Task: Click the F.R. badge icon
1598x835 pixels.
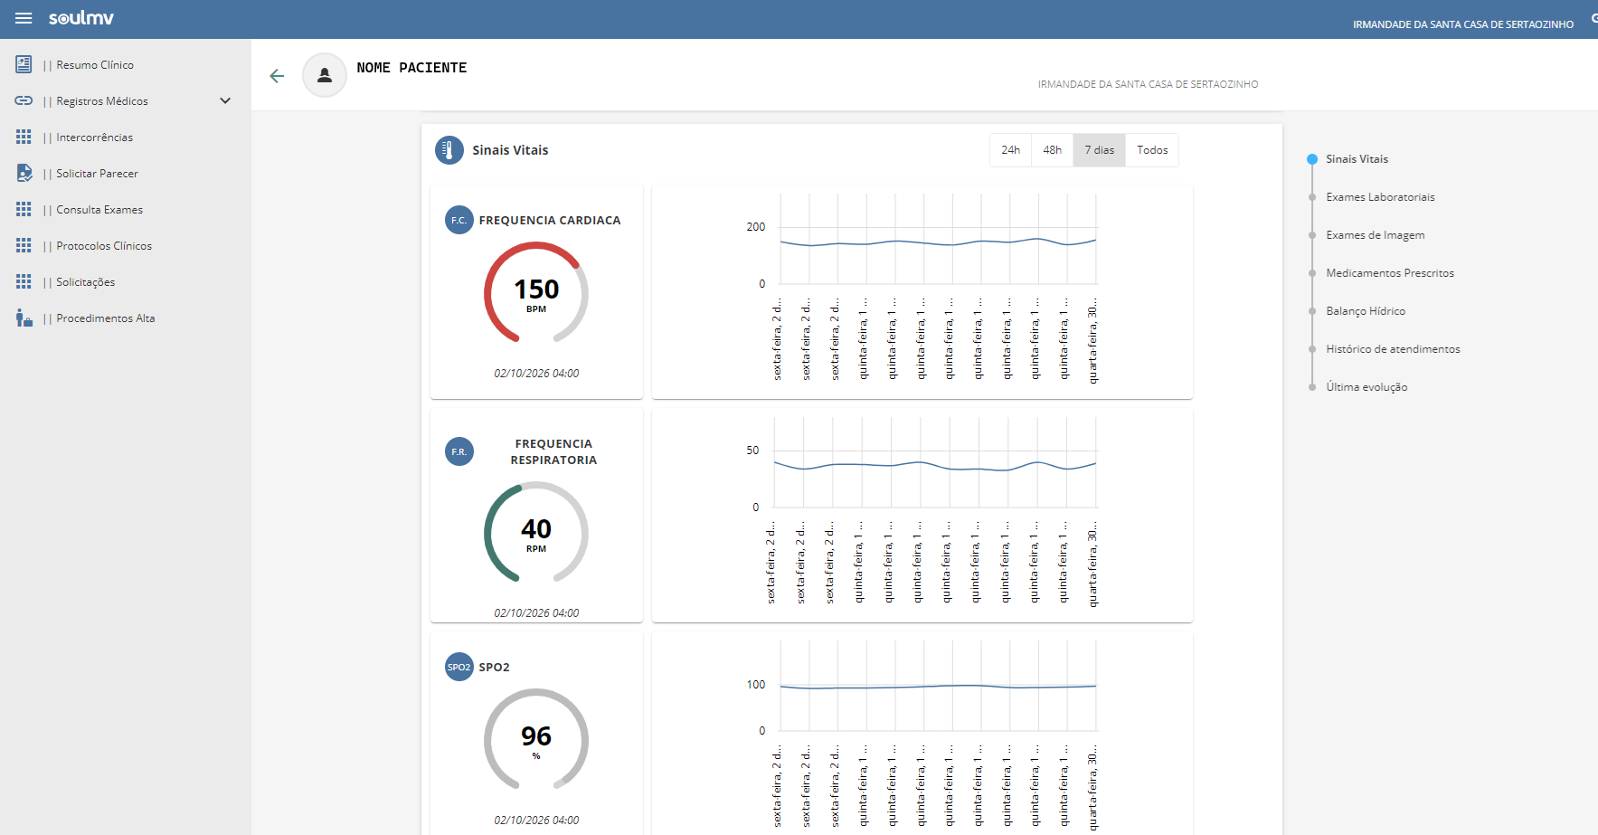Action: pos(459,451)
